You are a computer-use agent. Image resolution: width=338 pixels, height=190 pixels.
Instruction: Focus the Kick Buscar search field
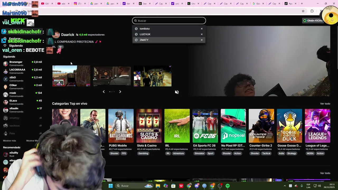pos(169,21)
